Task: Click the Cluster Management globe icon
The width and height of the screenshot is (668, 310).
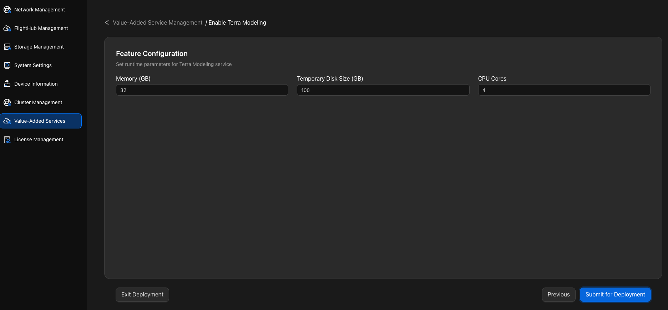Action: click(x=7, y=102)
